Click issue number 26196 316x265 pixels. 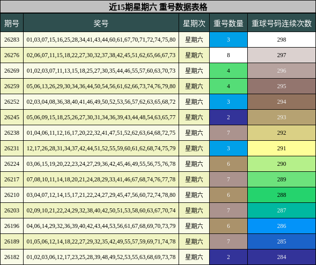[12, 226]
